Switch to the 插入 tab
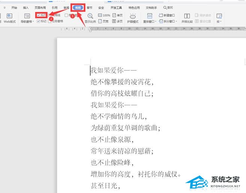The image size is (246, 193). coord(26,7)
